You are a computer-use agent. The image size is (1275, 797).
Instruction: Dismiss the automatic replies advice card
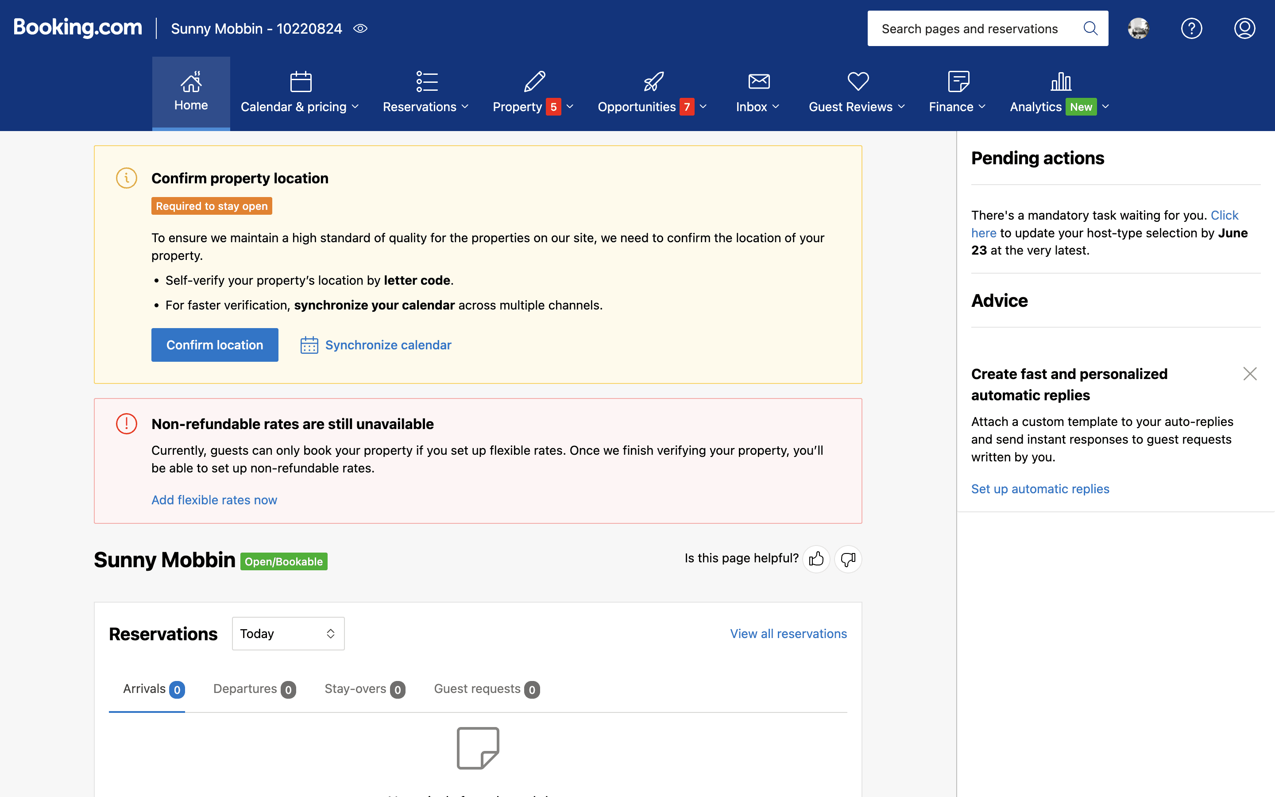pyautogui.click(x=1250, y=374)
